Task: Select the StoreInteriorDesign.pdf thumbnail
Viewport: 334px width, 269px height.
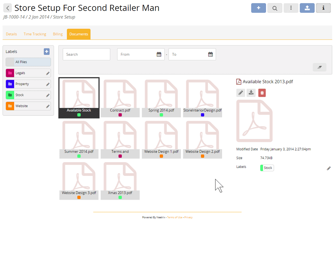Action: point(203,98)
